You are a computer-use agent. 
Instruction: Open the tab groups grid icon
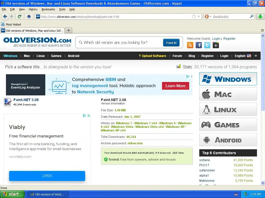pyautogui.click(x=262, y=30)
